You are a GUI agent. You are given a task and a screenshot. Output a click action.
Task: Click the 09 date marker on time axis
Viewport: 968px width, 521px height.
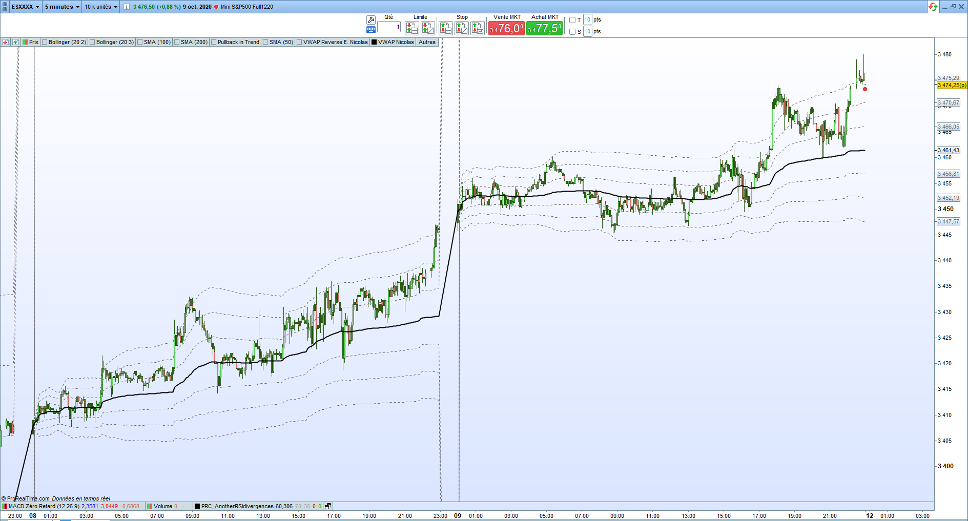point(458,516)
